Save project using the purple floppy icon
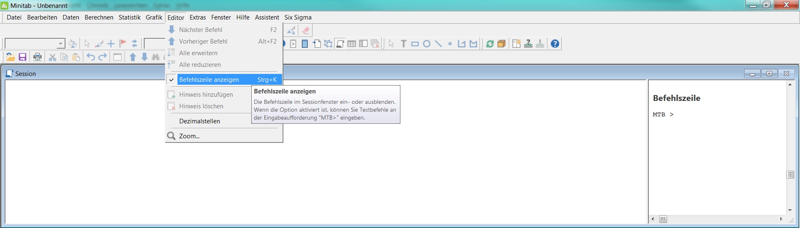Image resolution: width=800 pixels, height=228 pixels. coord(22,57)
